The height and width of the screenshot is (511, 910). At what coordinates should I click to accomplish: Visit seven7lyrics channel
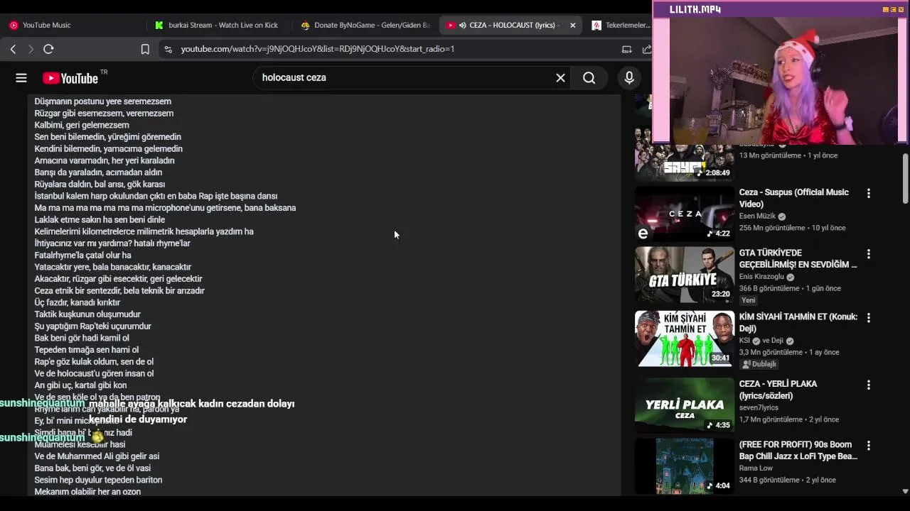click(x=759, y=407)
